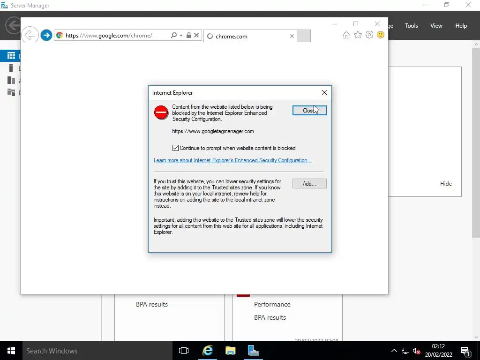Click Hide in the Server Manager welcome tile

446,184
